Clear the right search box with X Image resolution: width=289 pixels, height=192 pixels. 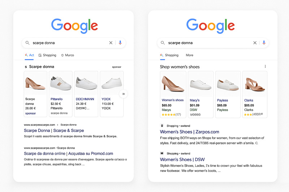[255, 43]
